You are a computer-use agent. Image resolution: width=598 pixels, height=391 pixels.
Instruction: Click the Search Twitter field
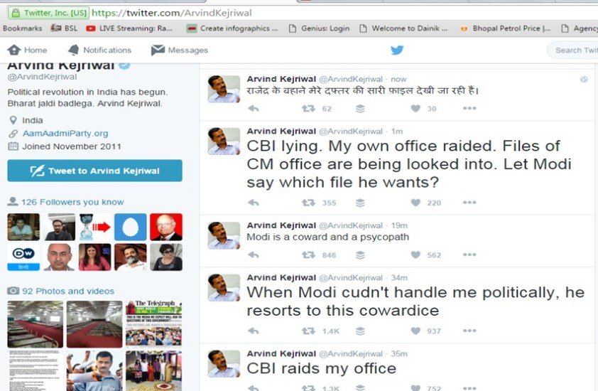coord(573,50)
